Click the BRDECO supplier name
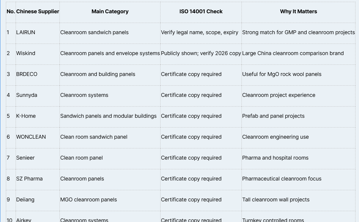359x222 pixels. point(27,74)
